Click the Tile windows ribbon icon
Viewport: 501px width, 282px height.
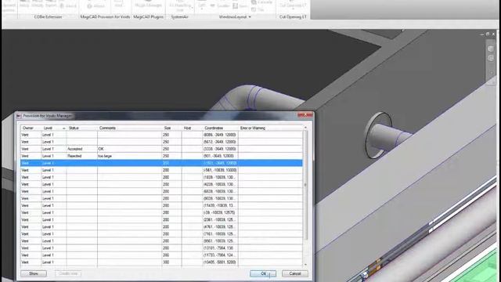tap(258, 9)
